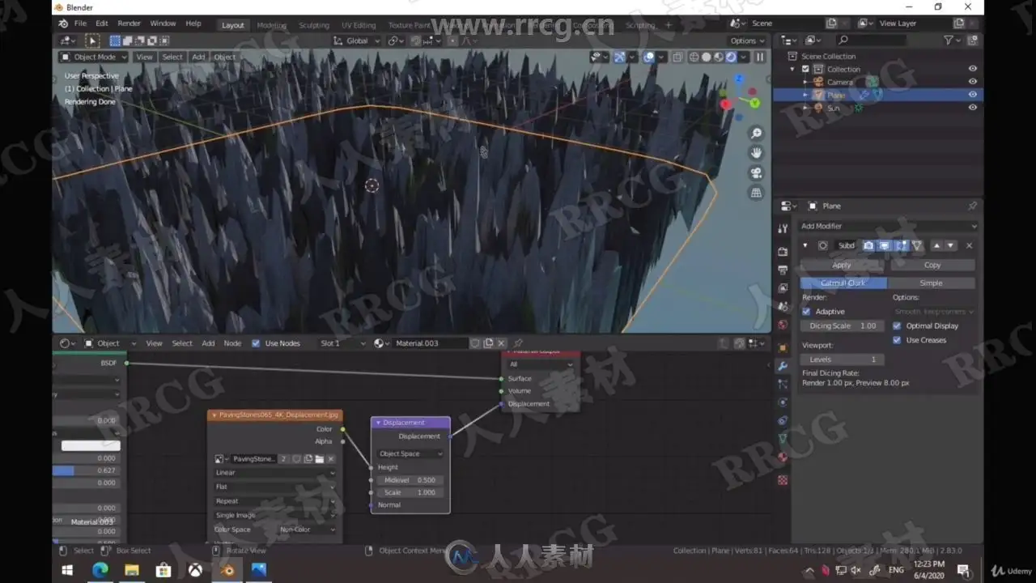Open the Non-Color color space dropdown
The height and width of the screenshot is (583, 1036).
[307, 530]
